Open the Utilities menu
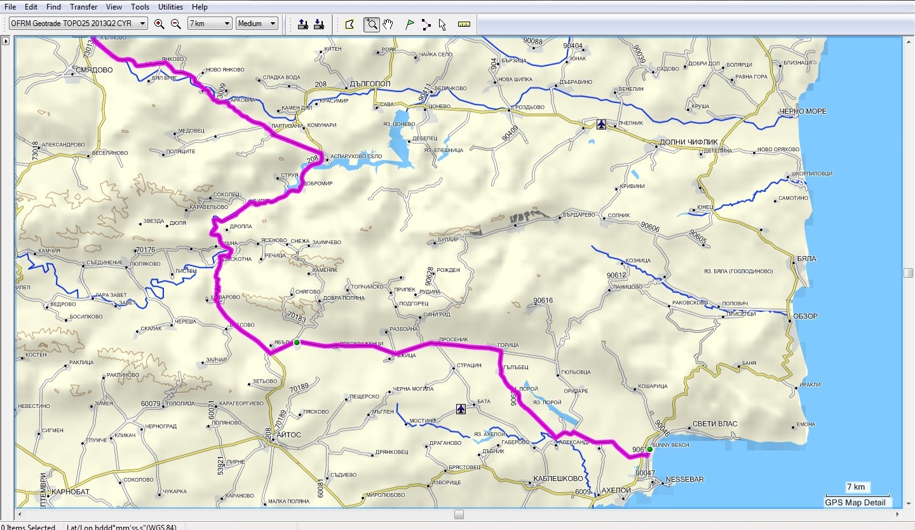The image size is (915, 530). click(x=170, y=7)
